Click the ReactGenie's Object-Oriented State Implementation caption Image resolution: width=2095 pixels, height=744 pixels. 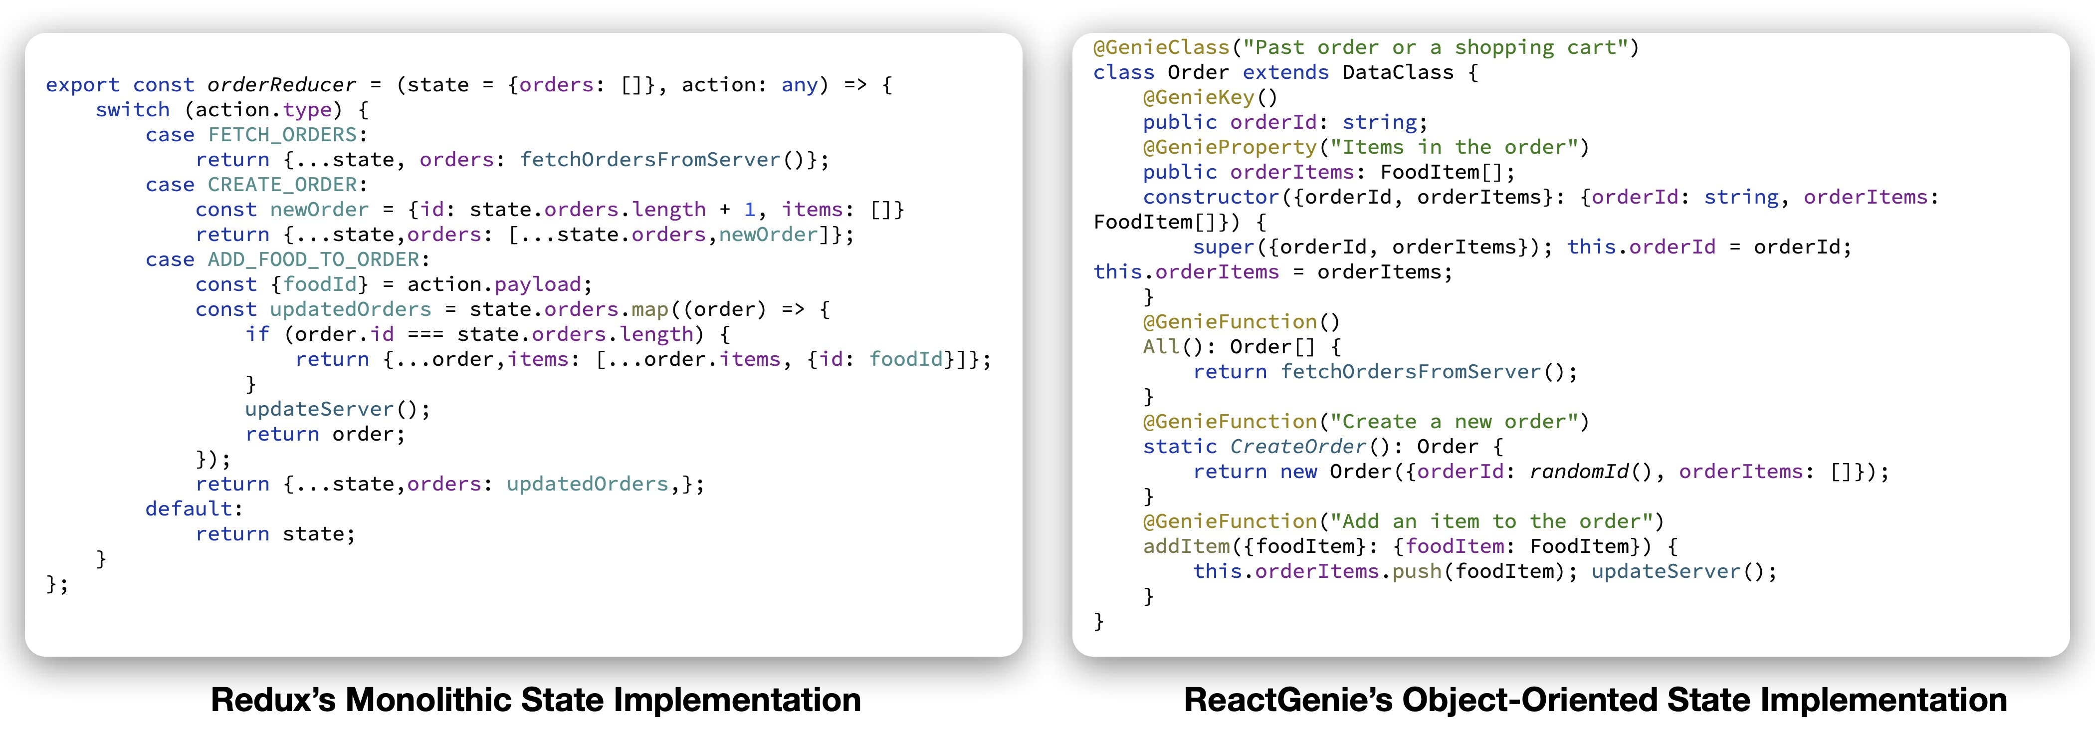click(1595, 700)
